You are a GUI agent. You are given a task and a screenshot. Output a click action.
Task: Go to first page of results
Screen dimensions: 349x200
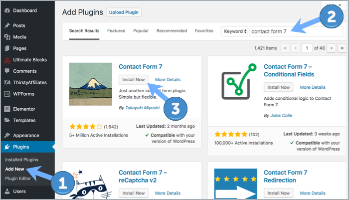[285, 48]
